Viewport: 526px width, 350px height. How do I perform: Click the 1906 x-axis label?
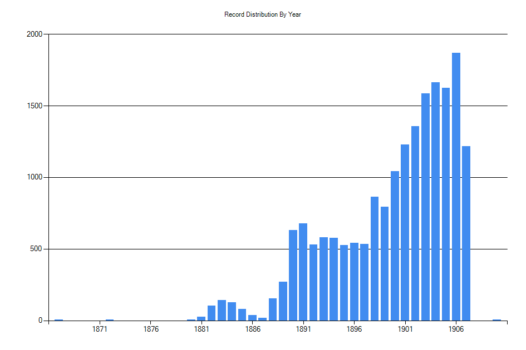[x=456, y=329]
